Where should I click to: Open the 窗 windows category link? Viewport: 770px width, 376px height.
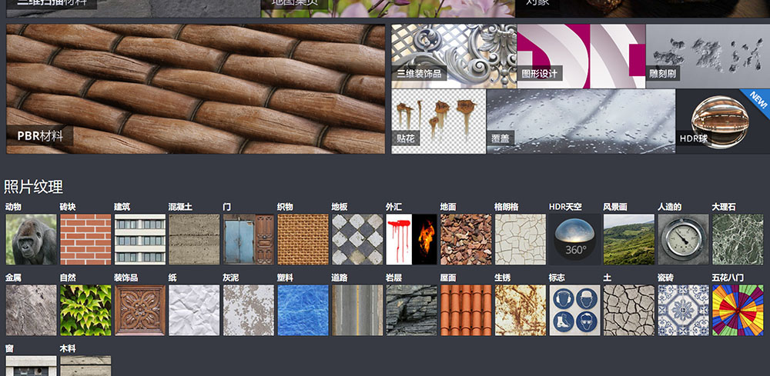tap(9, 349)
